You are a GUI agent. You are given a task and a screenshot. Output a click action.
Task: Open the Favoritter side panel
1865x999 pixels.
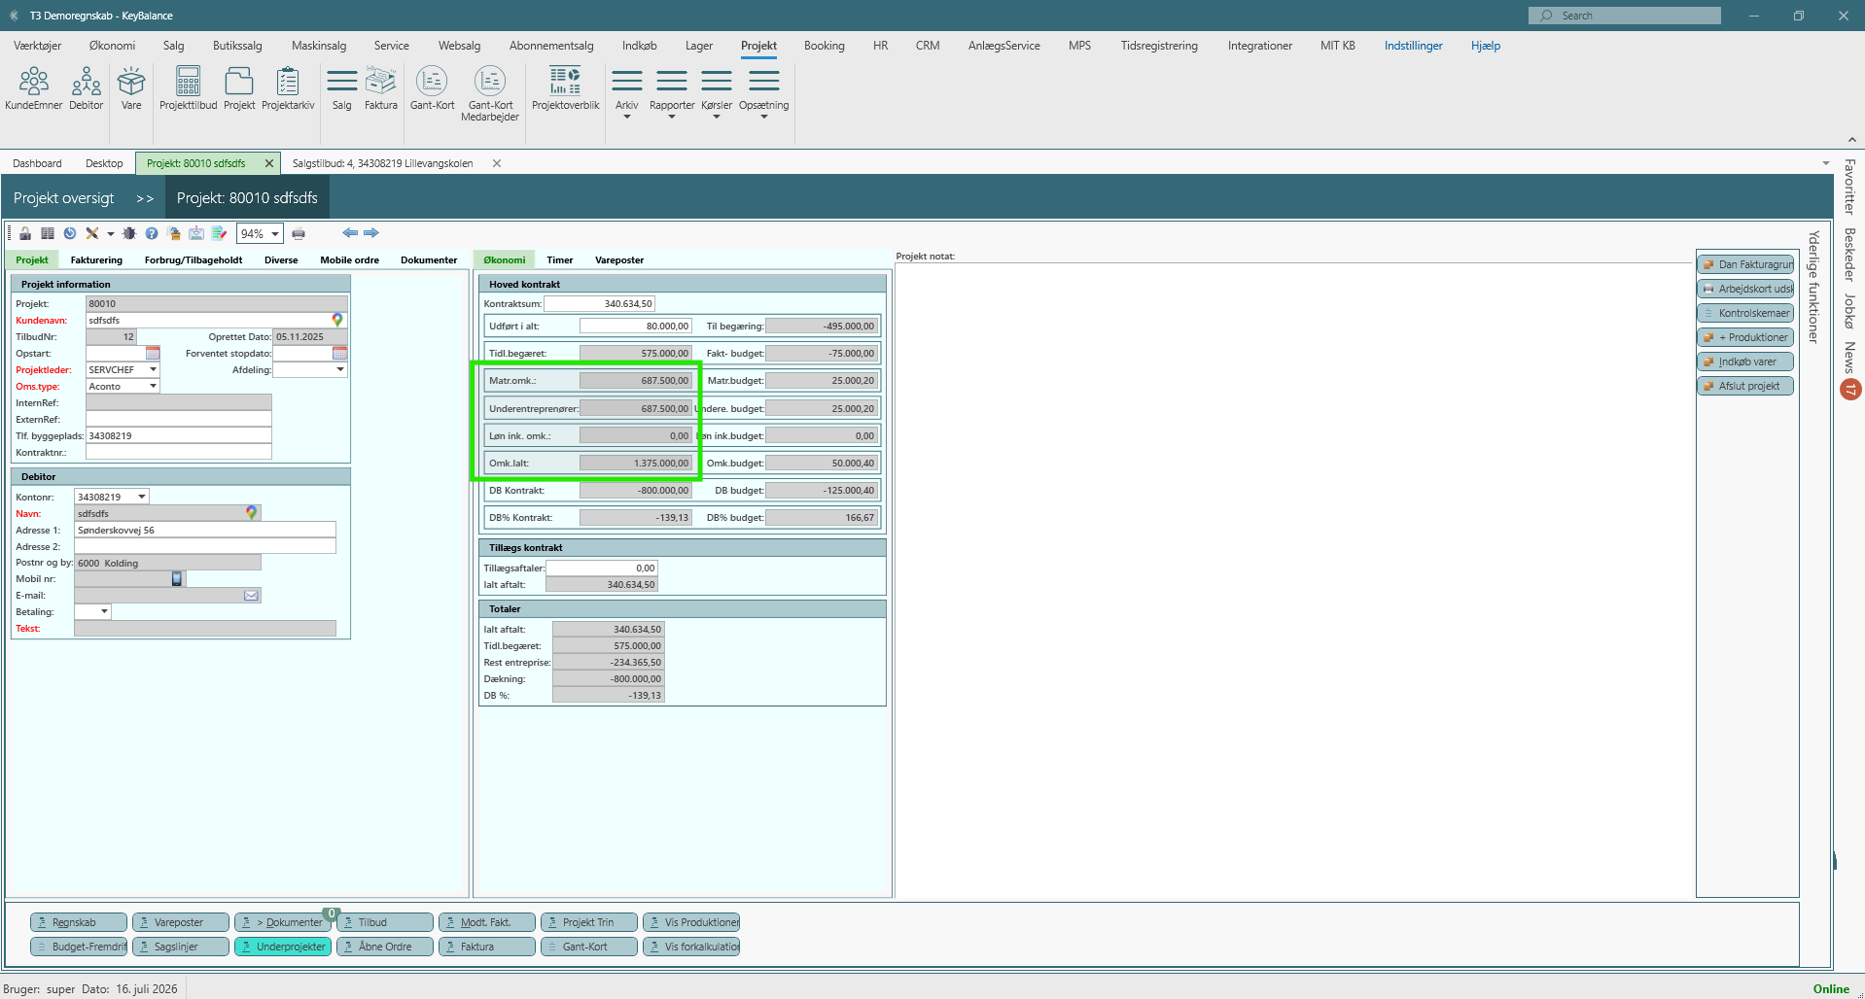point(1849,187)
